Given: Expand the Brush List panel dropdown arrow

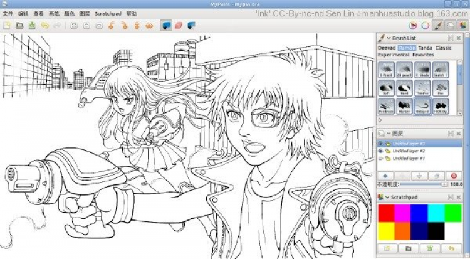Looking at the screenshot, I should tap(389, 38).
